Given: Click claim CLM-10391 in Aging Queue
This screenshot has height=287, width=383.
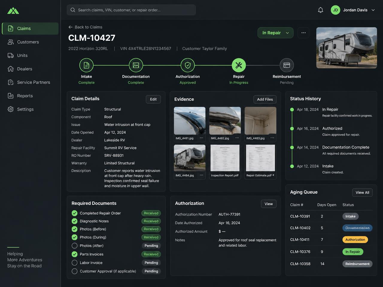Looking at the screenshot, I should [x=300, y=216].
